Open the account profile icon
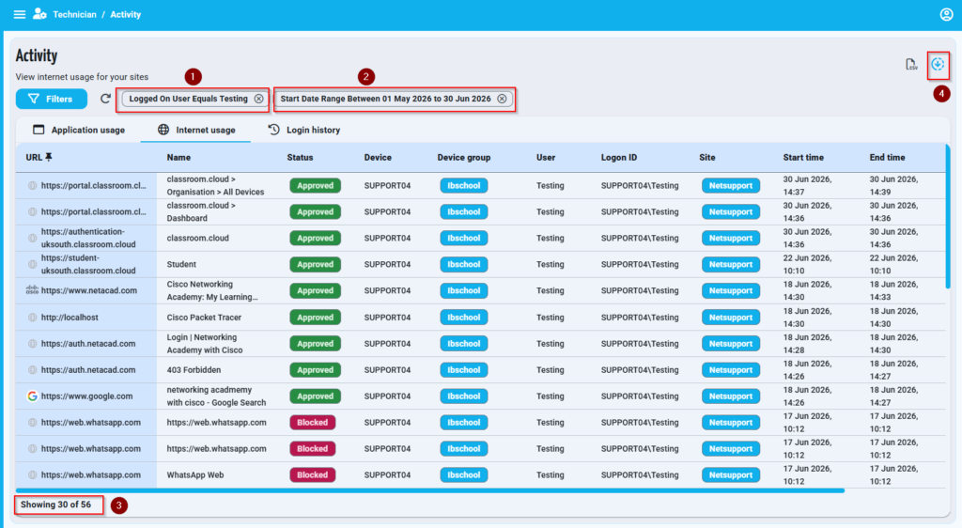This screenshot has width=962, height=528. pyautogui.click(x=946, y=14)
